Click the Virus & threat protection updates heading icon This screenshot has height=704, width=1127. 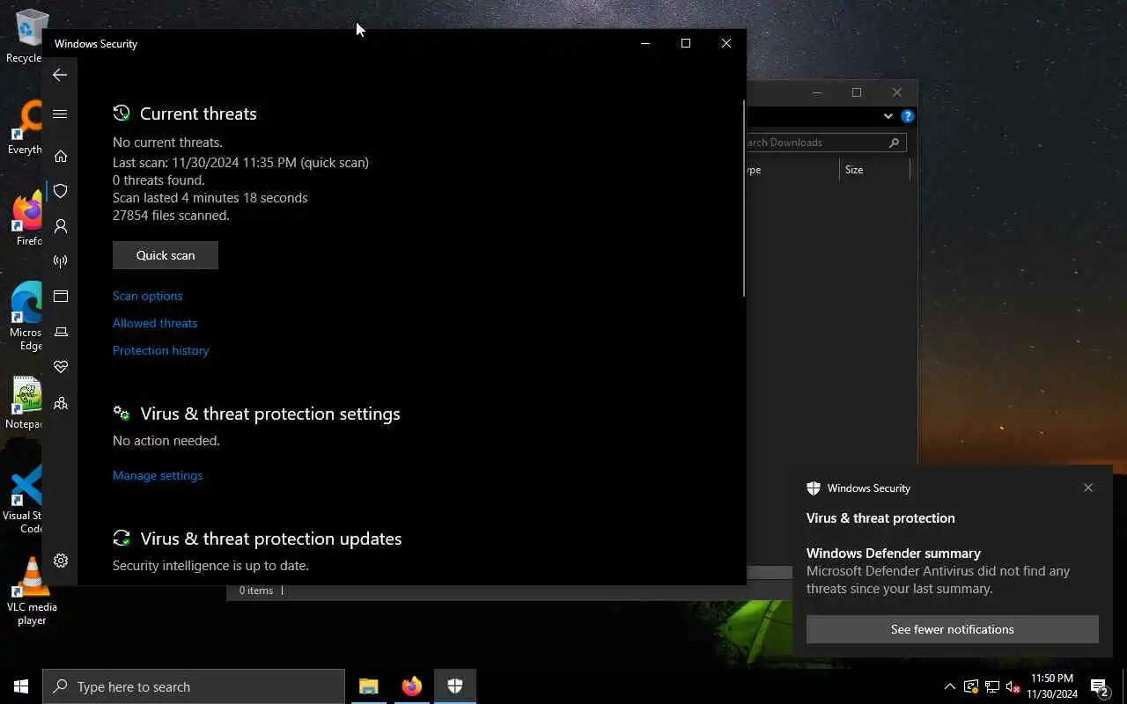point(122,539)
